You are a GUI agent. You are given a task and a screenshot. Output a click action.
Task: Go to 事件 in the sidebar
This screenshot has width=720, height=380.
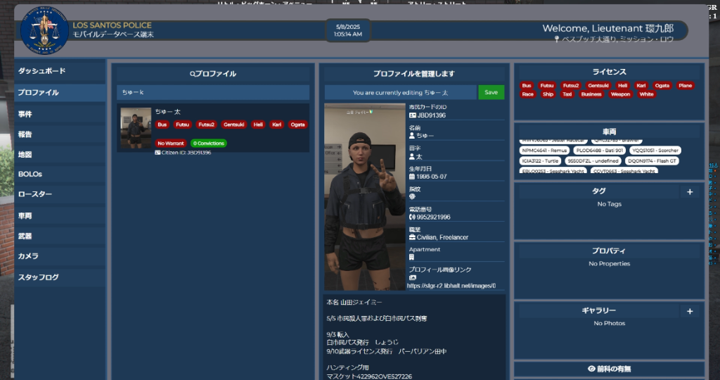60,114
